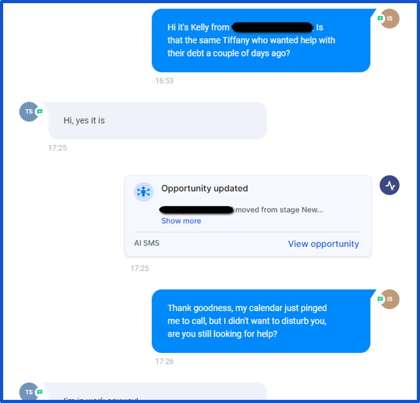Open the View opportunity link
This screenshot has height=403, width=420.
click(323, 244)
